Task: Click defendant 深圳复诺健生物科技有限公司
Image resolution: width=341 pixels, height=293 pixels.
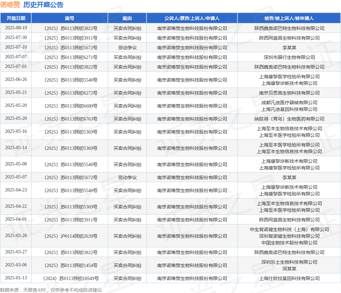Action: (x=289, y=236)
